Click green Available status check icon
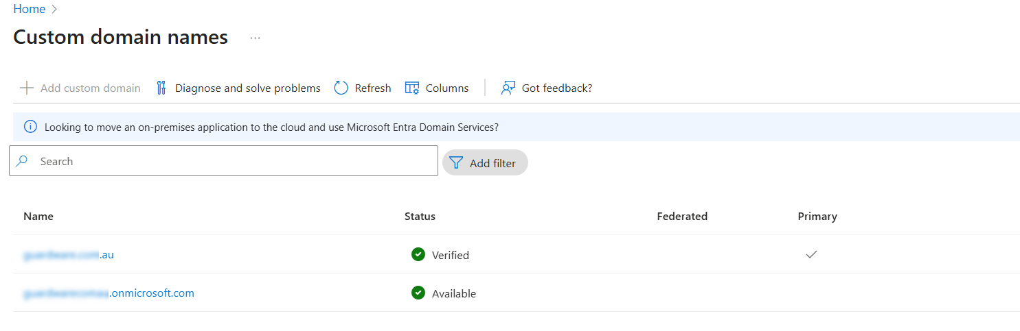 click(x=418, y=293)
